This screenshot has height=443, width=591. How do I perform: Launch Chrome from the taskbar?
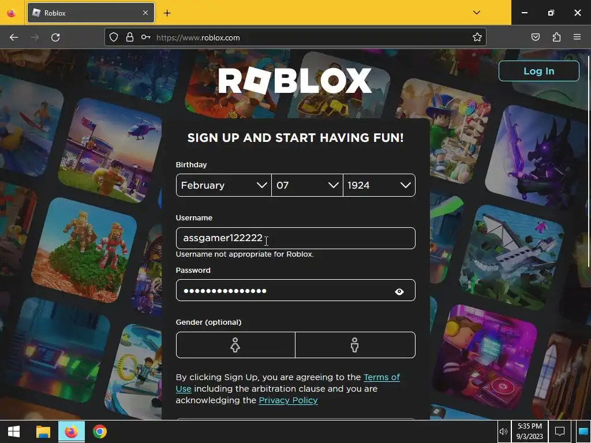[x=100, y=431]
